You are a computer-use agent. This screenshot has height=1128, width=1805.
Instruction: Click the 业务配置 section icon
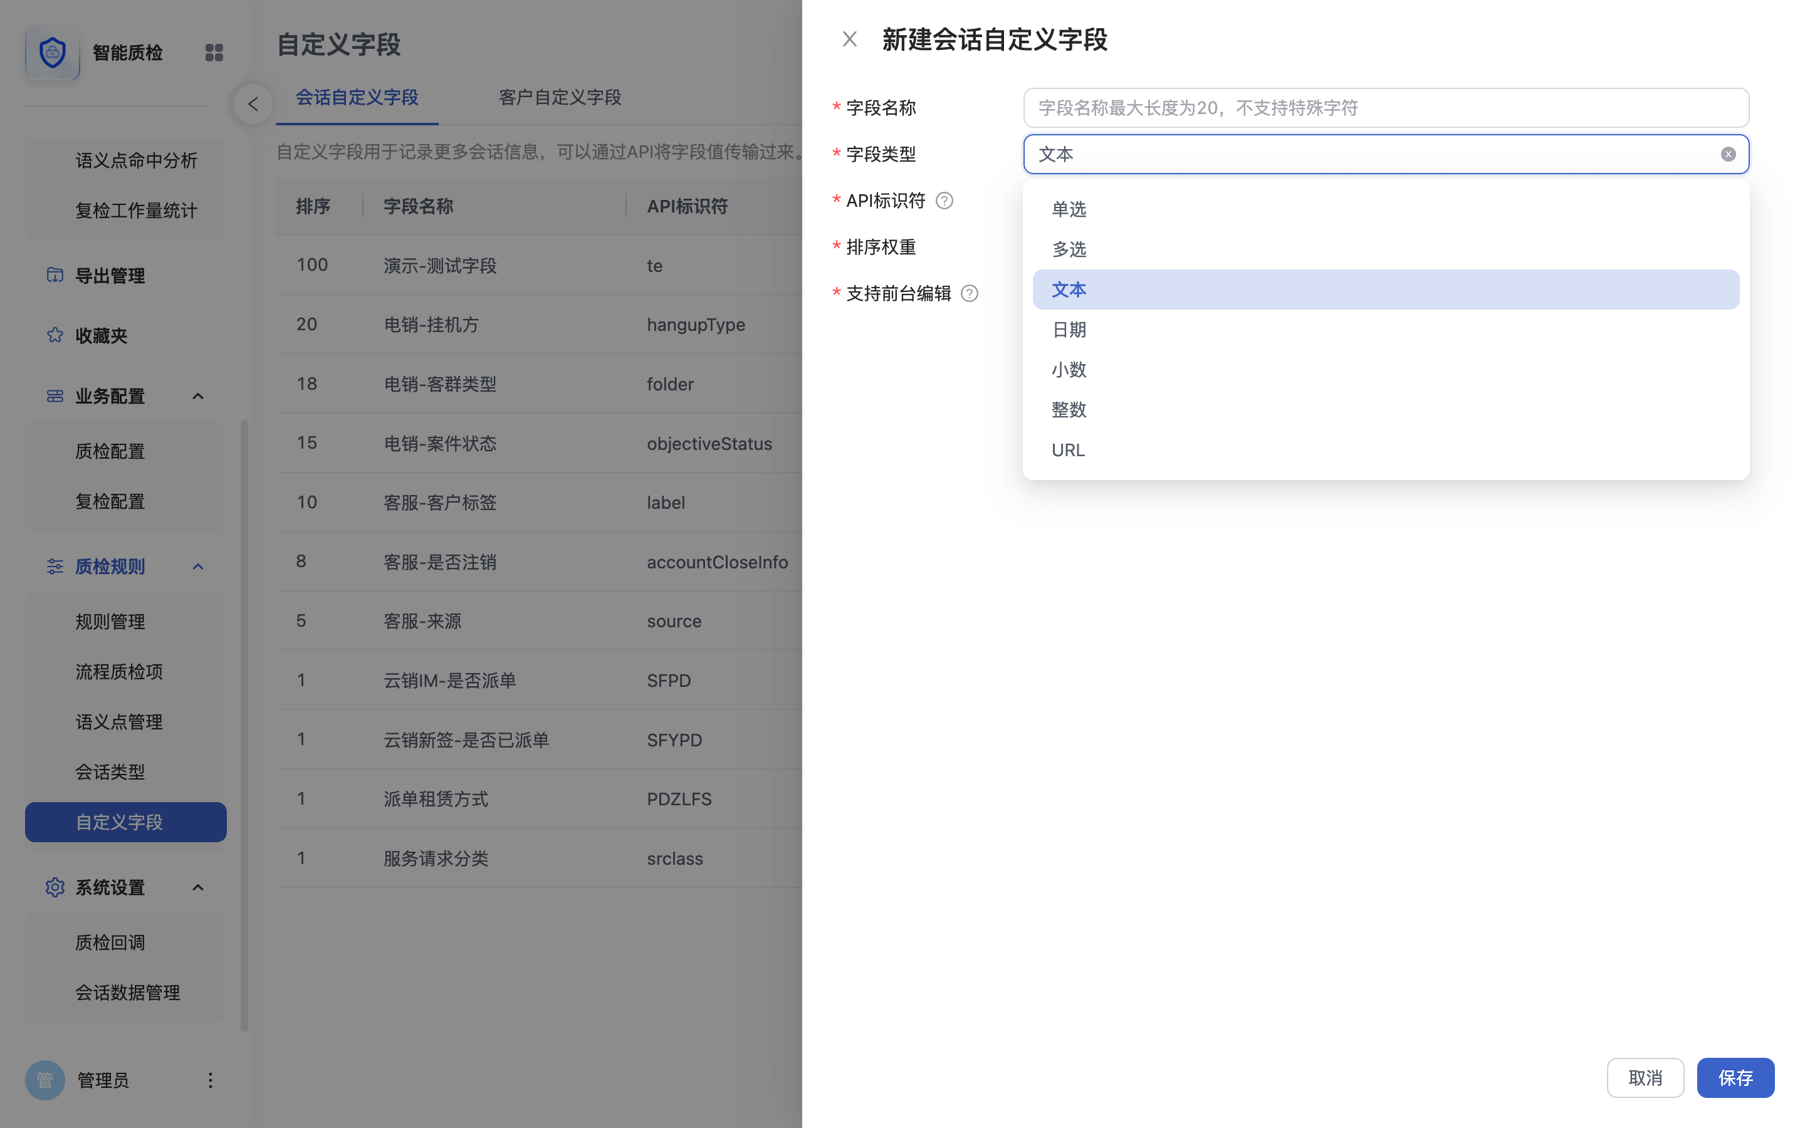click(55, 396)
